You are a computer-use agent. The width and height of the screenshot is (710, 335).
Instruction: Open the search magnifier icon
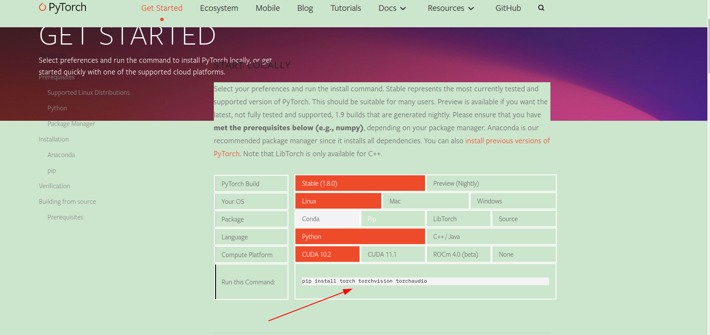[x=541, y=8]
